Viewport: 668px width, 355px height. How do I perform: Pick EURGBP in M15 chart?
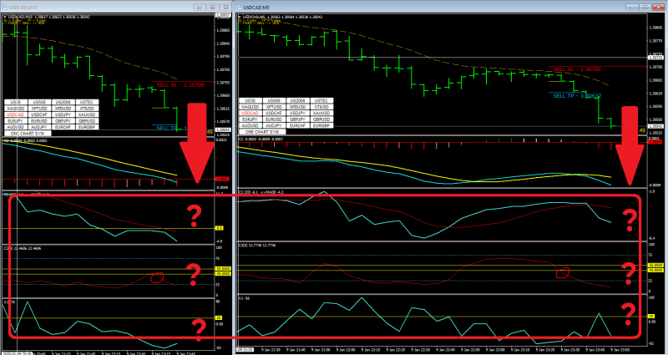click(x=88, y=127)
